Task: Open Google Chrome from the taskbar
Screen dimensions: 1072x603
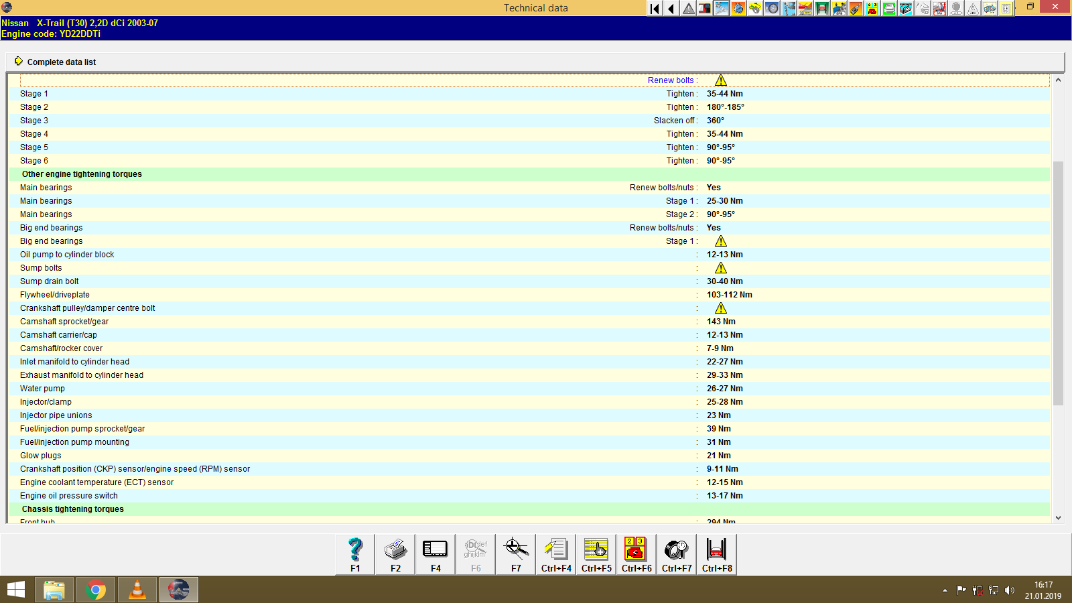Action: coord(95,590)
